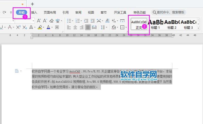This screenshot has width=203, height=124.
Task: Clear formatting using the eraser icon
Action: point(51,21)
